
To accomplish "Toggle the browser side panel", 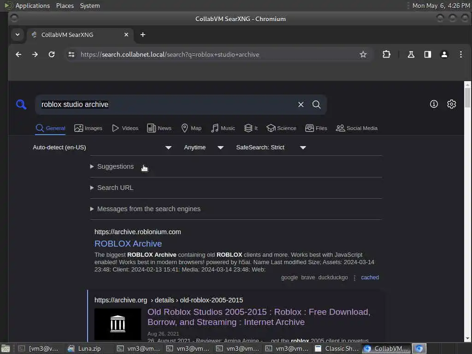I will (x=427, y=54).
